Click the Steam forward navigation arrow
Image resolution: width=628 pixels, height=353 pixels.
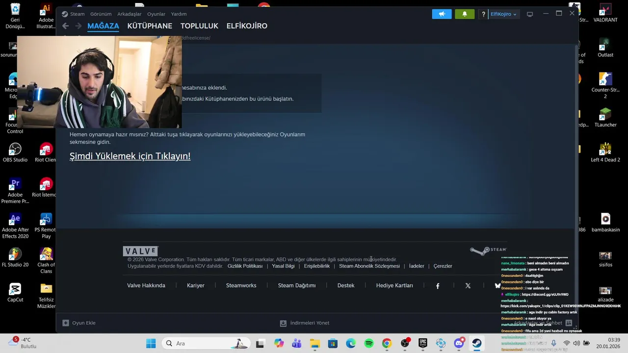(78, 26)
